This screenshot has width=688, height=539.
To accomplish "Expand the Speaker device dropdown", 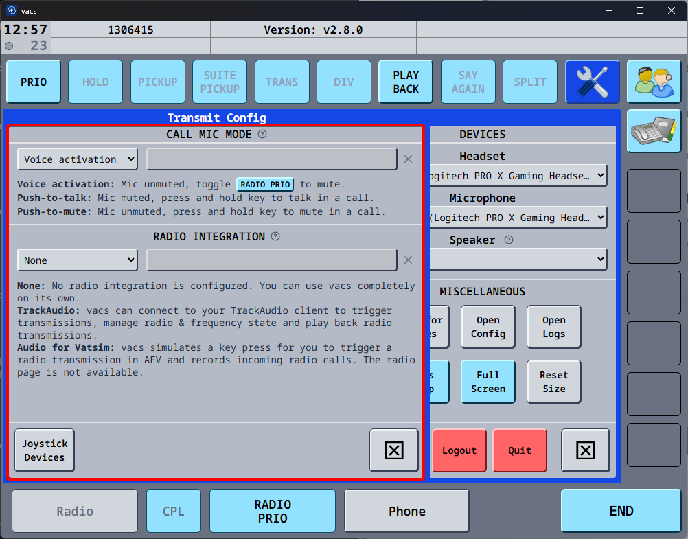I will 518,259.
